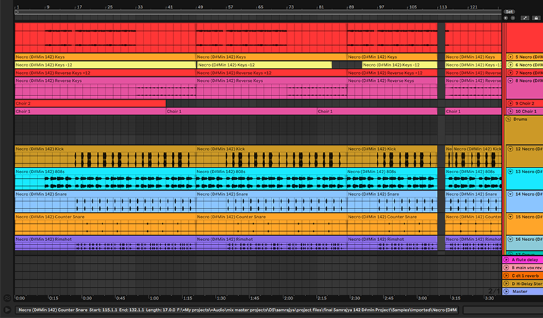Unfold the Master track
The height and width of the screenshot is (318, 543).
(506, 291)
